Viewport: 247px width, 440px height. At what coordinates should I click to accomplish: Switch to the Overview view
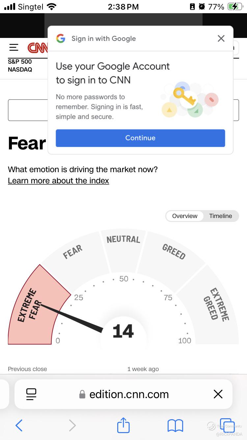pos(185,216)
